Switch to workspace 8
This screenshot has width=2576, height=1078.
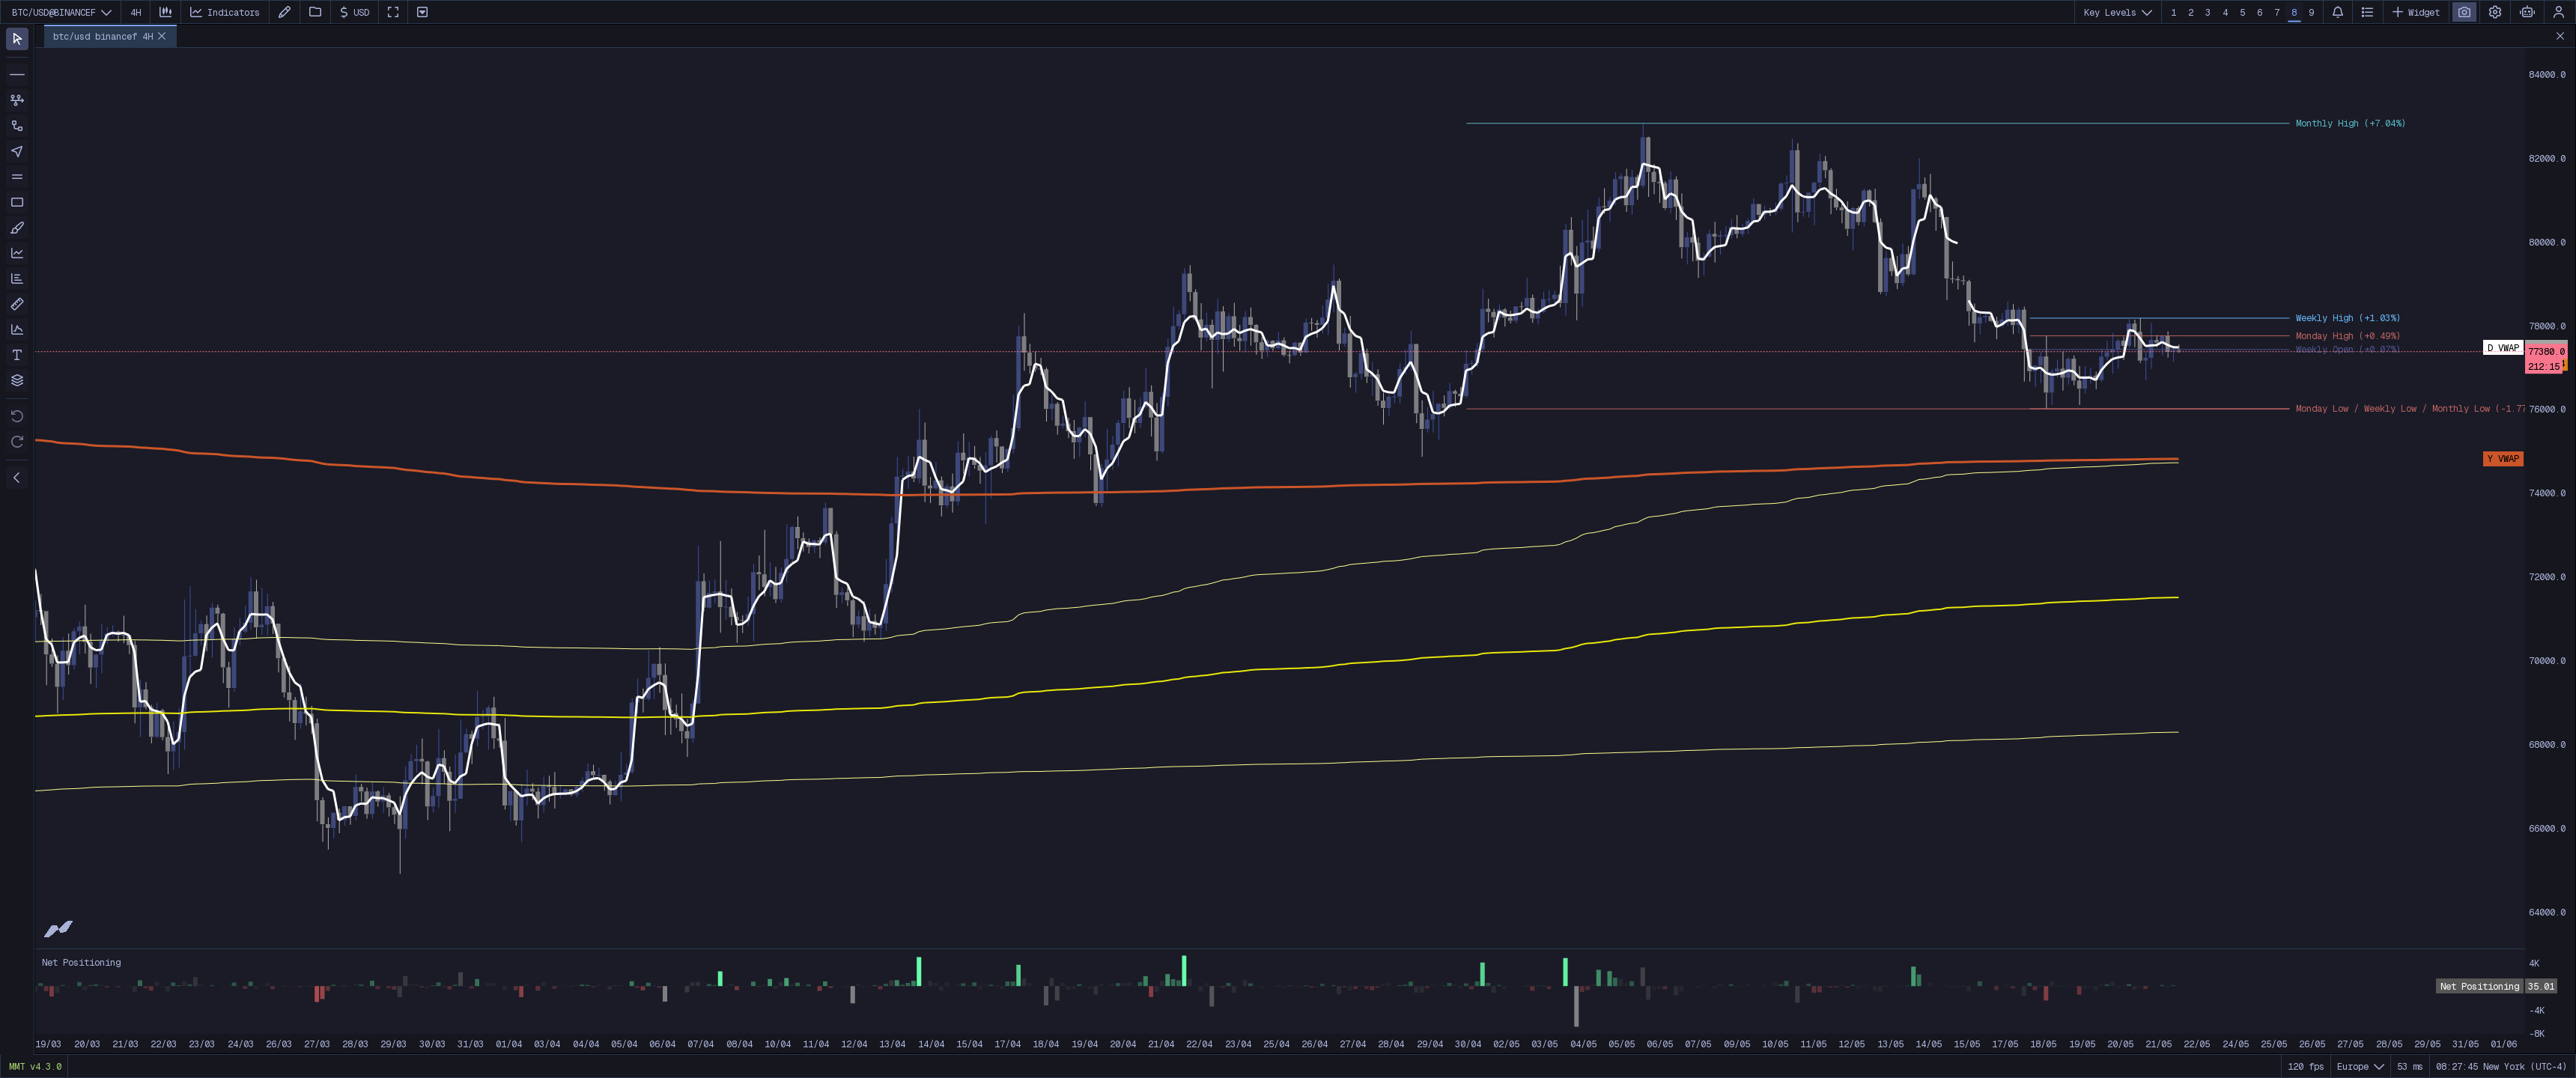point(2294,12)
